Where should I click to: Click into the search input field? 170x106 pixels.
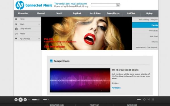(103, 5)
